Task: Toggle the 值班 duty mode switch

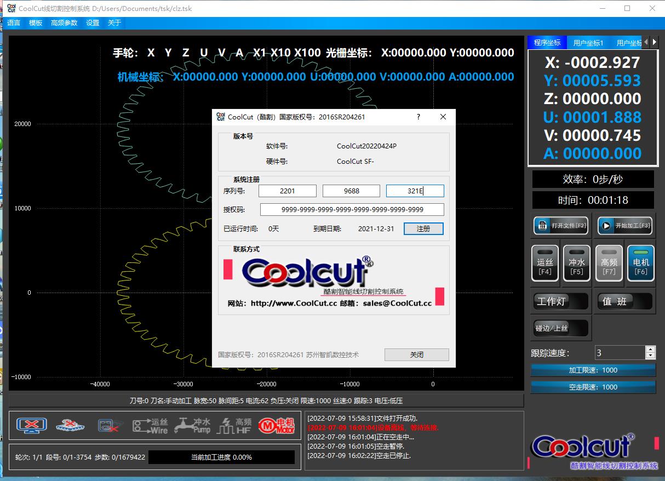Action: tap(625, 301)
